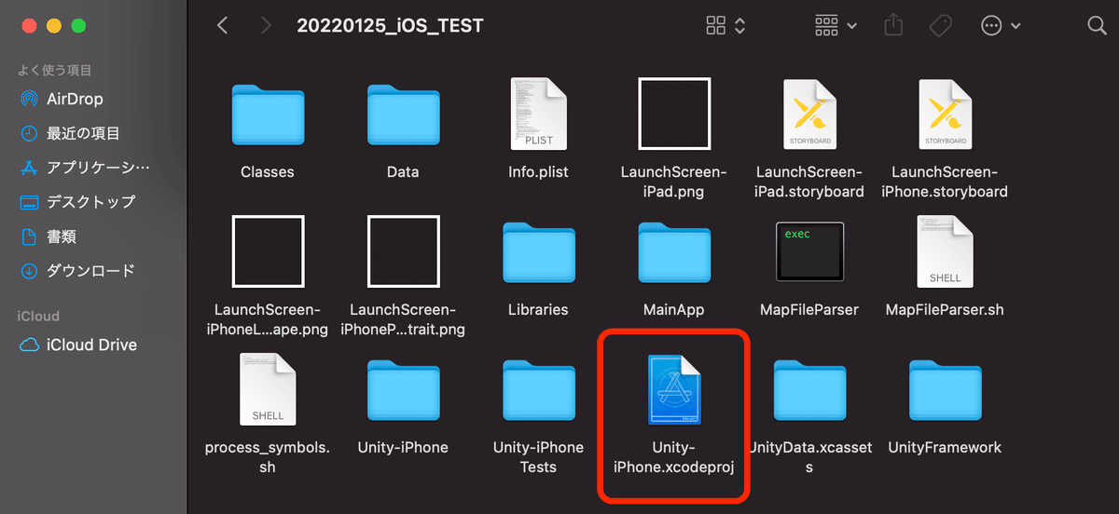The image size is (1119, 514).
Task: Select the Classes folder icon
Action: [268, 116]
